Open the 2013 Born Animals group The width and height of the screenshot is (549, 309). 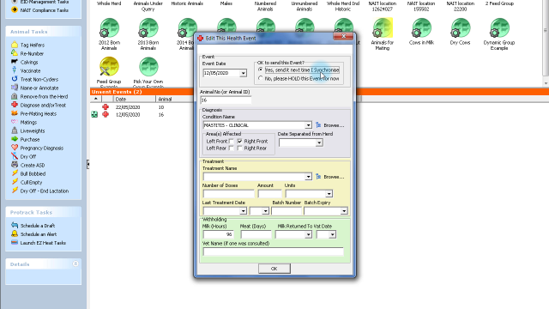pos(148,34)
